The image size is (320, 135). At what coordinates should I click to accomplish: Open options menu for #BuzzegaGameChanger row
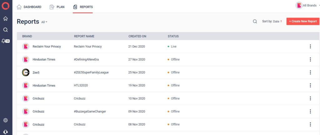click(310, 111)
